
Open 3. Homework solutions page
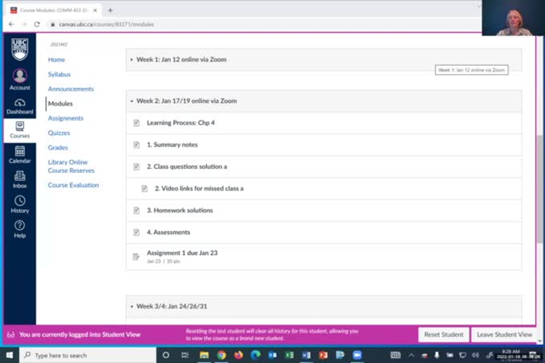click(180, 210)
